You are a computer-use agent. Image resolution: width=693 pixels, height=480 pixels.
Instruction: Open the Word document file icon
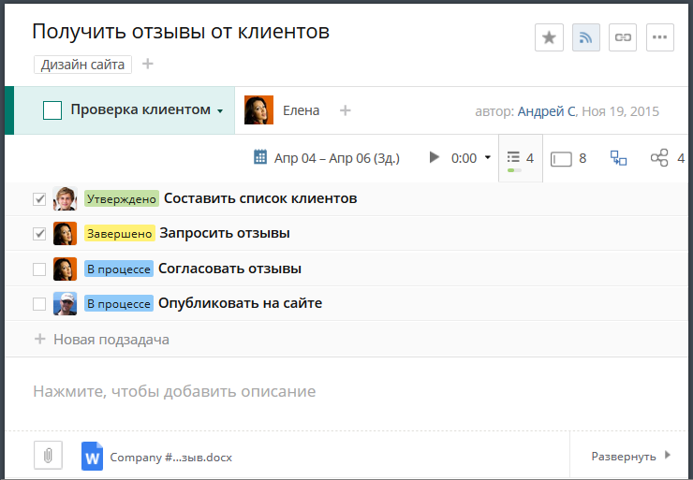[92, 457]
